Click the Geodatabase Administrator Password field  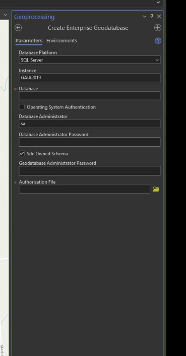[90, 171]
